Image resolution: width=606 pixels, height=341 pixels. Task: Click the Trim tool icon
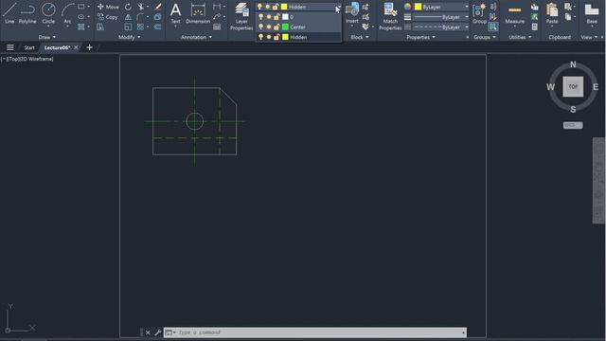(141, 7)
